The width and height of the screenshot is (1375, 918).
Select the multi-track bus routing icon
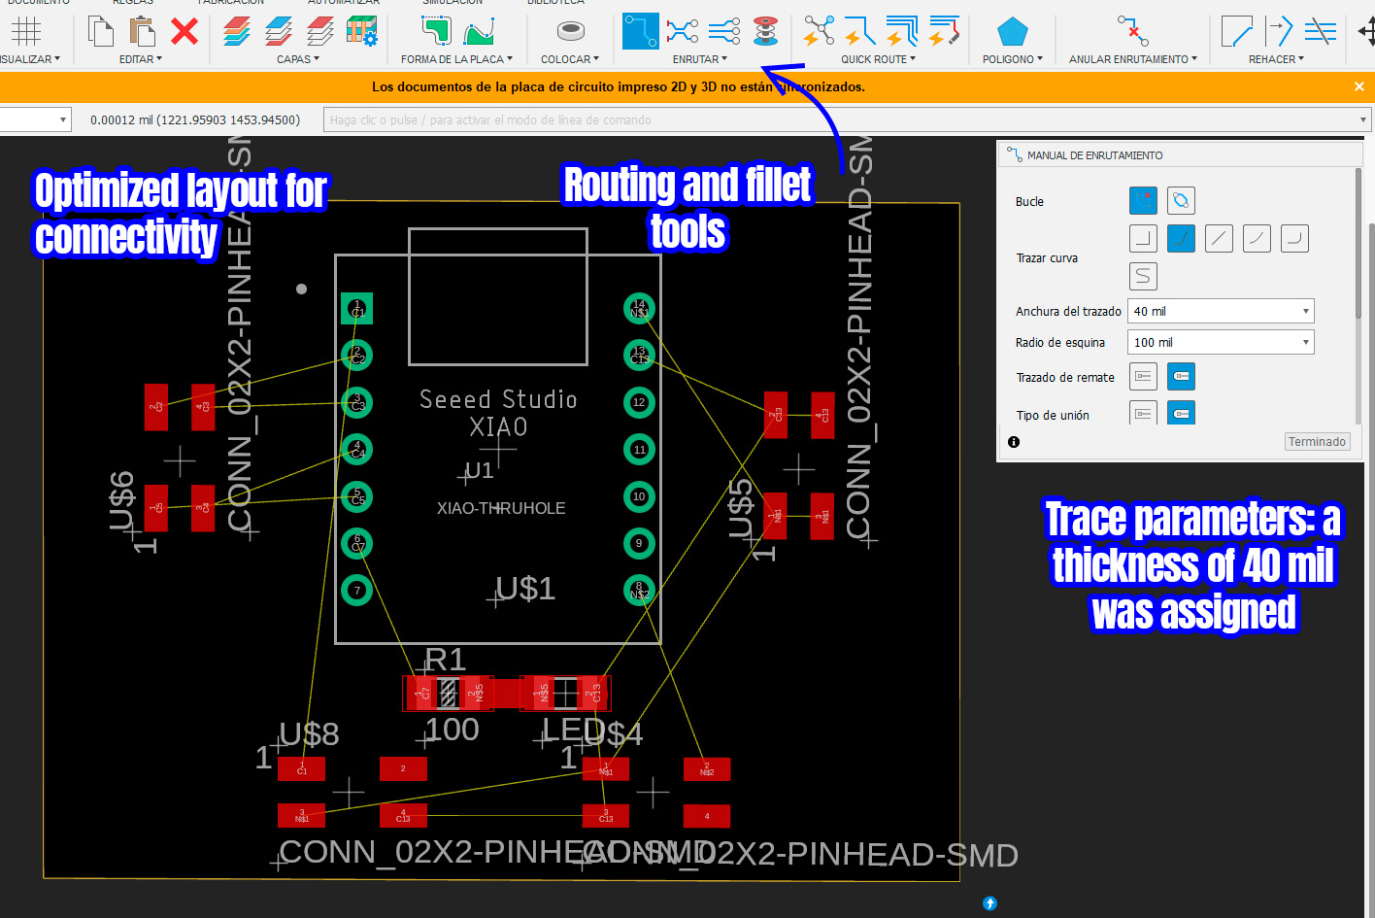coord(724,31)
